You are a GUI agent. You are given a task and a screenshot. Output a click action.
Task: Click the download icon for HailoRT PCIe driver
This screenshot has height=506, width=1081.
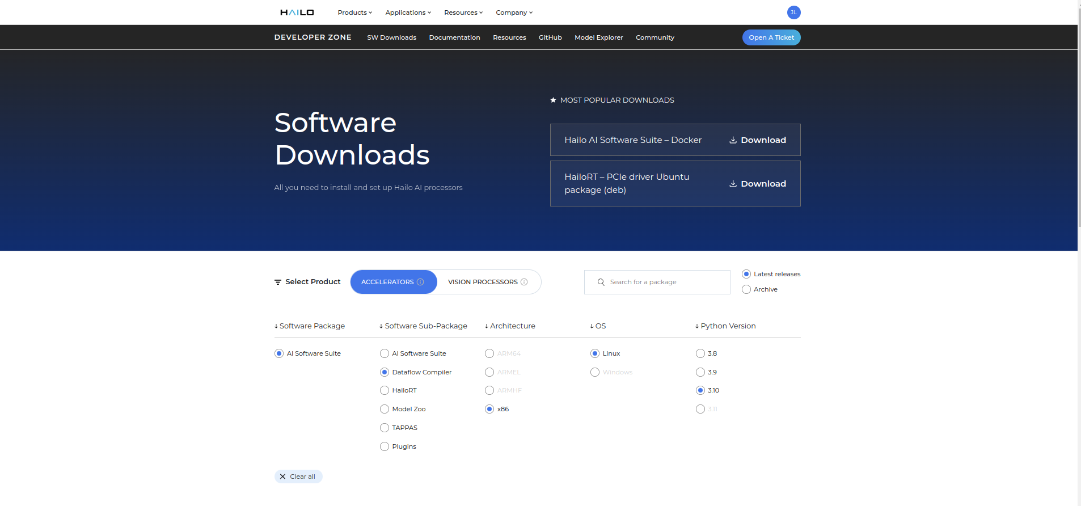click(x=733, y=184)
